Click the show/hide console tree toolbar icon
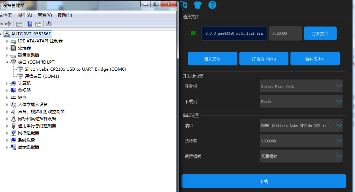Image resolution: width=355 pixels, height=192 pixels. click(19, 24)
